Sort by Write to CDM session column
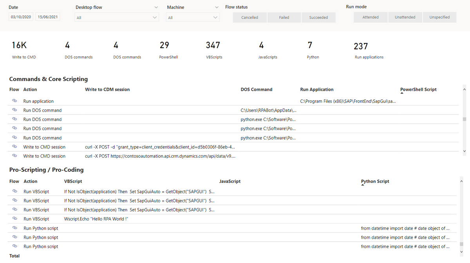 [x=107, y=89]
